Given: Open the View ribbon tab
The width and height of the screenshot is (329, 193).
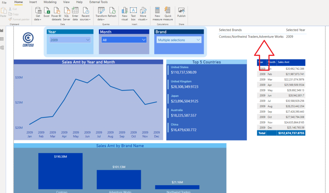Looking at the screenshot, I should click(66, 2).
